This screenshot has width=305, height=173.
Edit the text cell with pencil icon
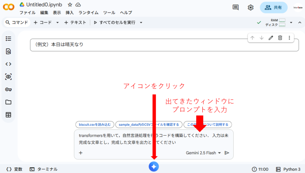(x=271, y=38)
